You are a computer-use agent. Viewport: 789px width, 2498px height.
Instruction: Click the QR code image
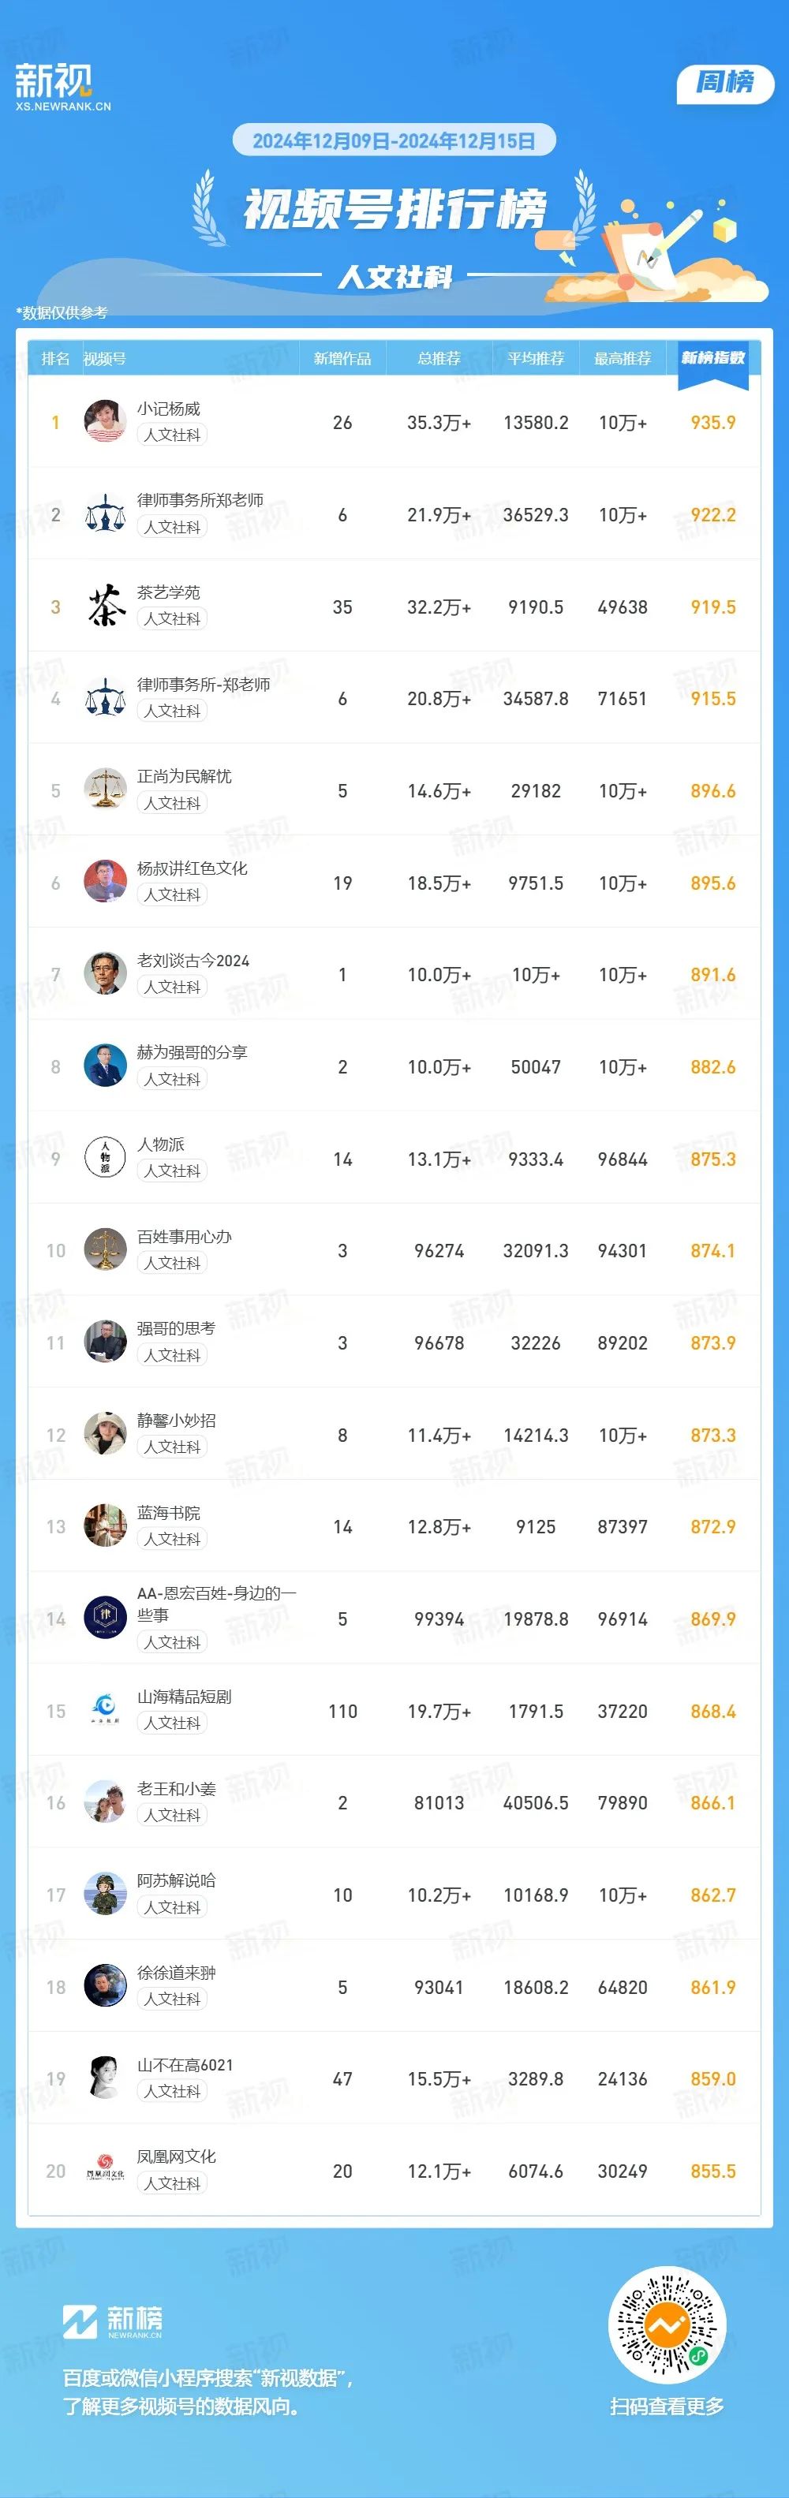click(667, 2325)
